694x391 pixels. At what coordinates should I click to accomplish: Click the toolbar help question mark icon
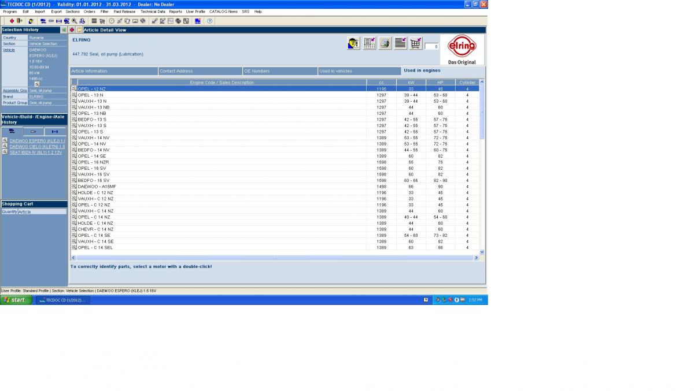click(x=209, y=21)
